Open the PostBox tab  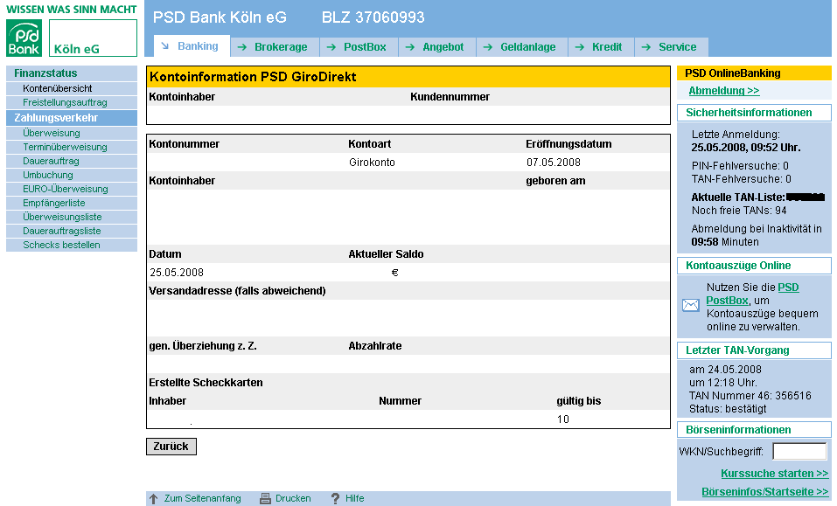pos(359,47)
